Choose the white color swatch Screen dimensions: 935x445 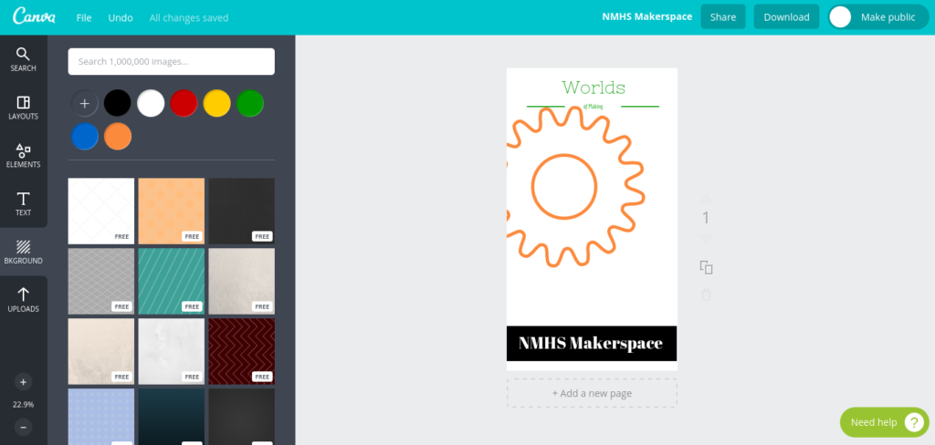(151, 104)
